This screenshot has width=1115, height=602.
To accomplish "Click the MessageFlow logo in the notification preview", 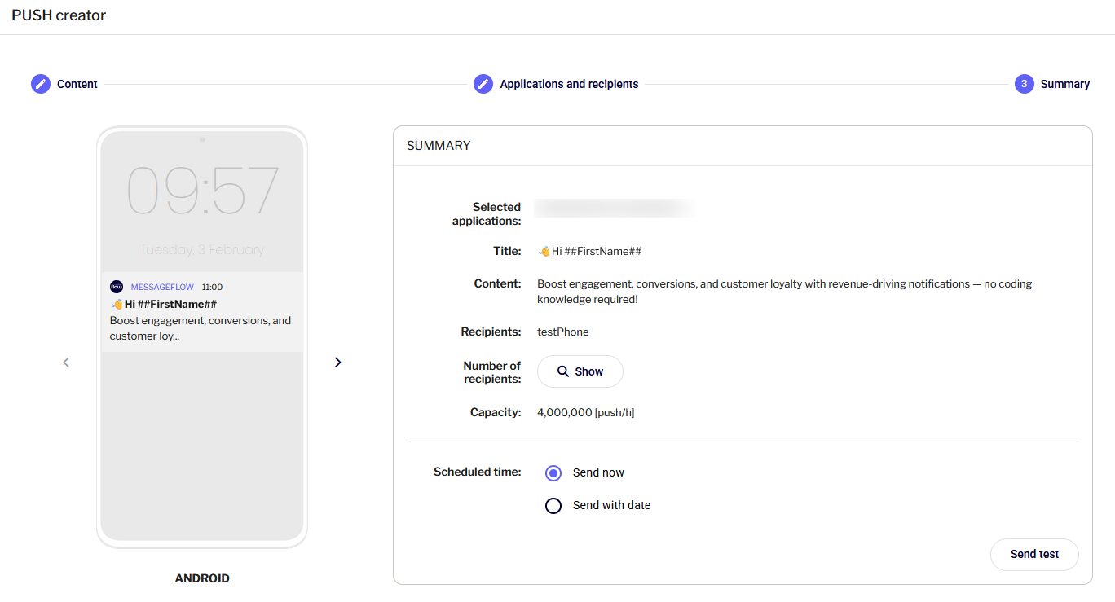I will pyautogui.click(x=117, y=287).
